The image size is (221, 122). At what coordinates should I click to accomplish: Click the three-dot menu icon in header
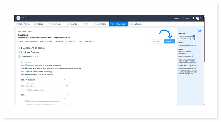(201, 18)
